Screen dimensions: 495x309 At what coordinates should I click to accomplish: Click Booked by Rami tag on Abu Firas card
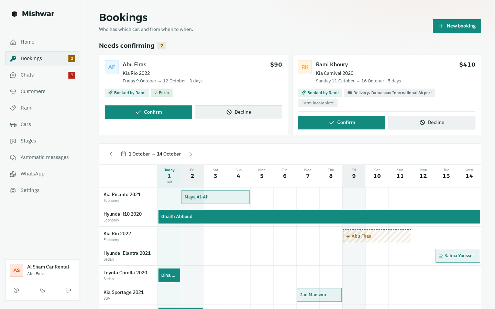click(127, 93)
